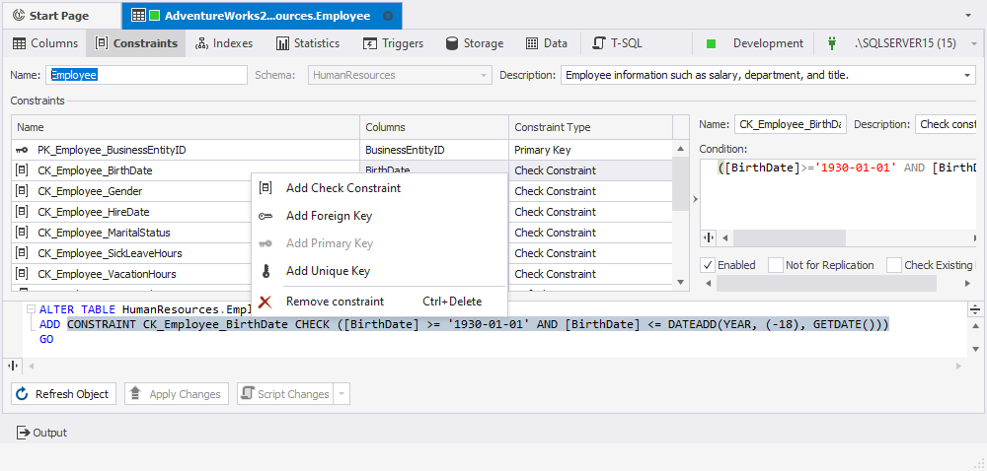Toggle the Check Existing checkbox
Viewport: 987px width, 471px height.
tap(894, 265)
